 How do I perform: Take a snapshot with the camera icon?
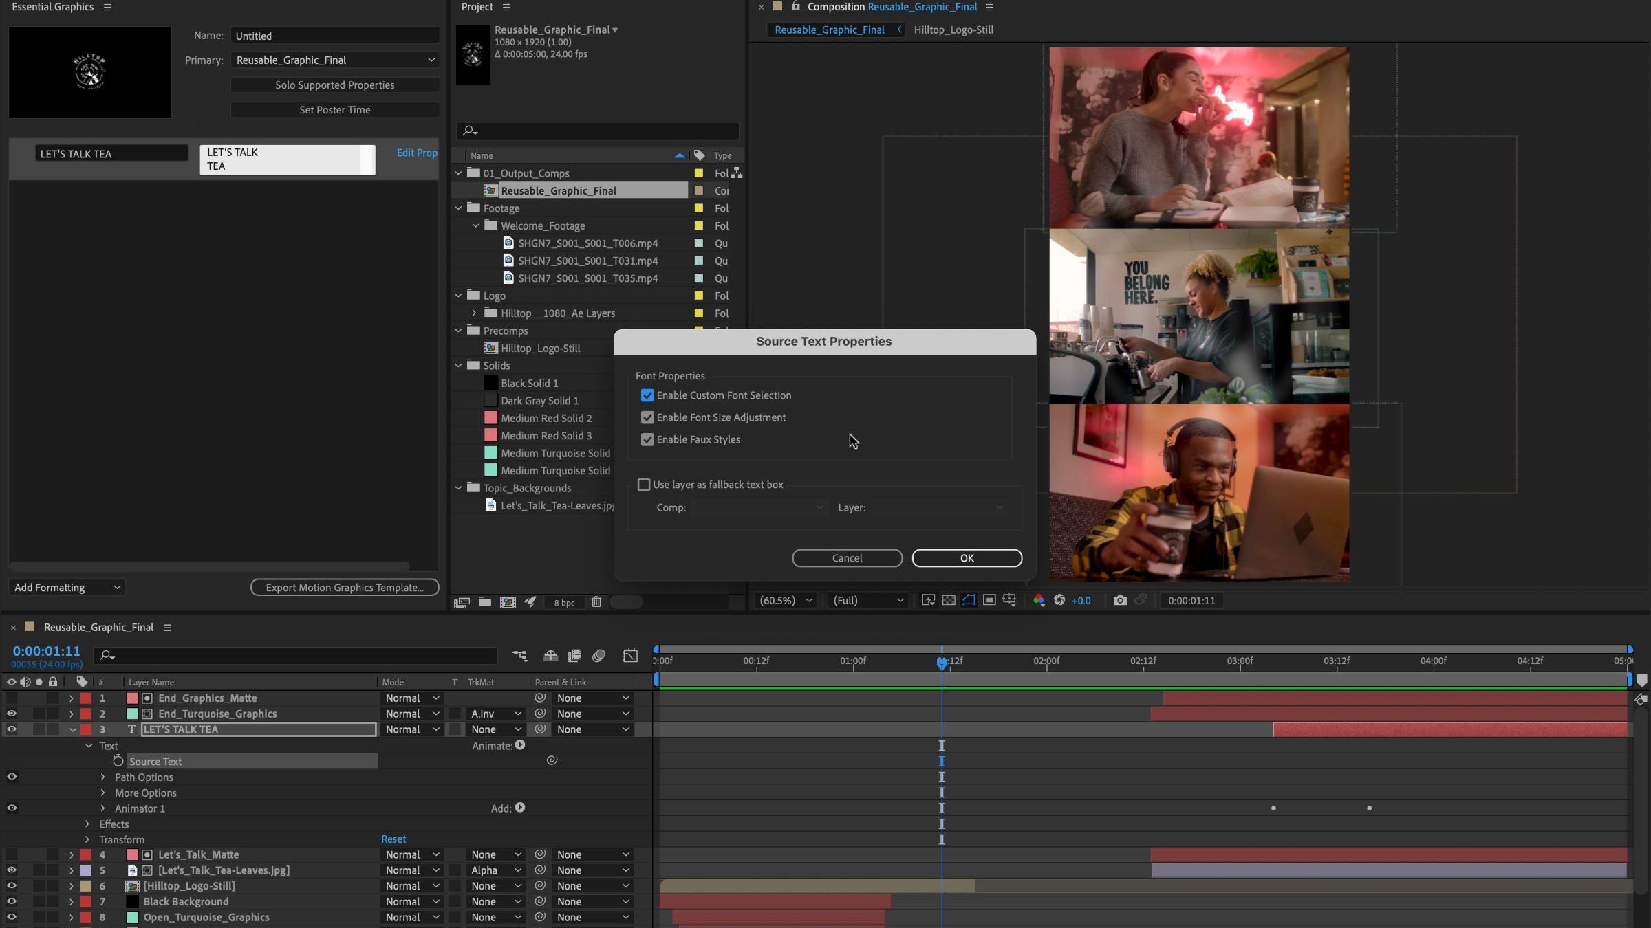click(x=1119, y=600)
